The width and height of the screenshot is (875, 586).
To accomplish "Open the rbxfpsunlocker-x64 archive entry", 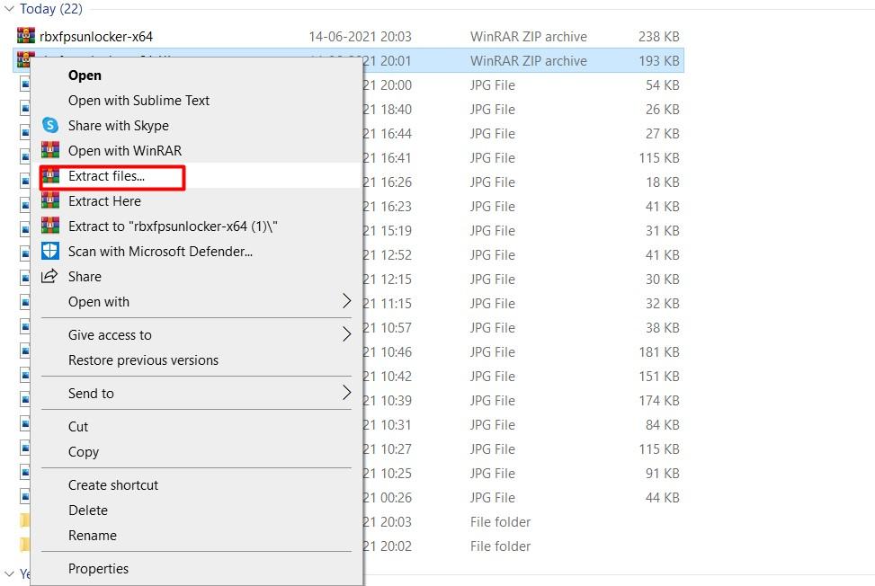I will pos(84,37).
